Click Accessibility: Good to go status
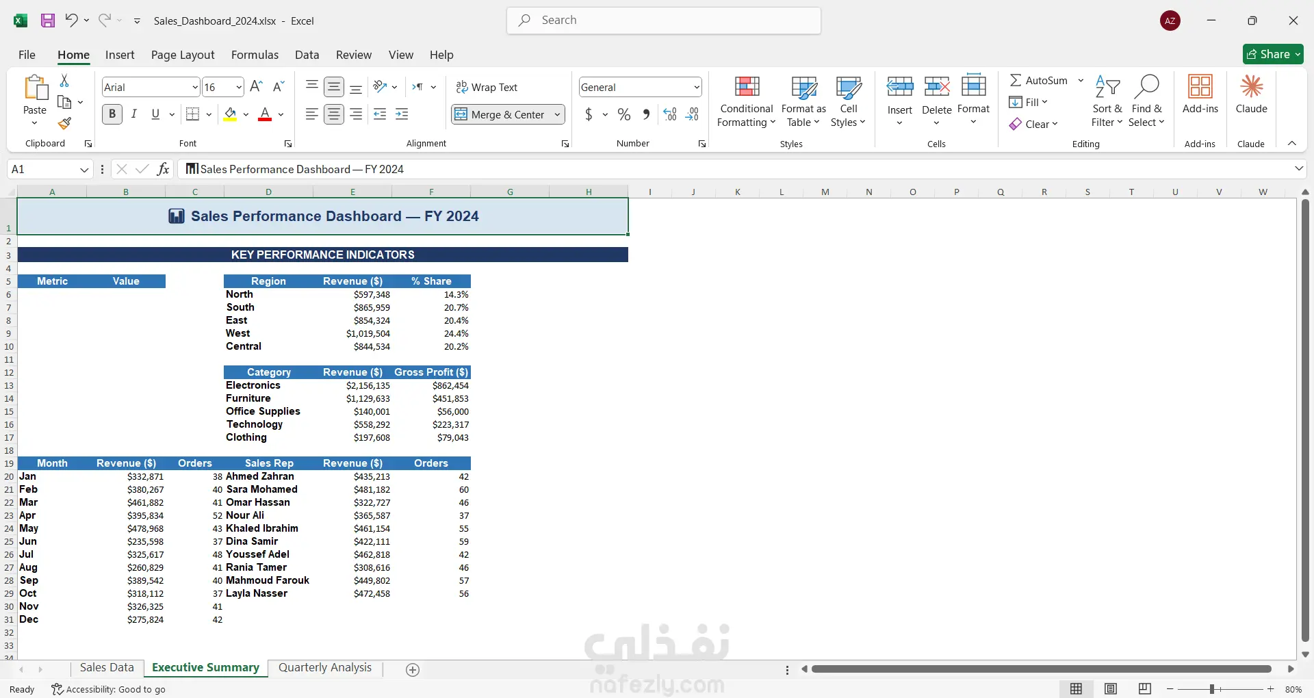1314x698 pixels. (x=109, y=689)
